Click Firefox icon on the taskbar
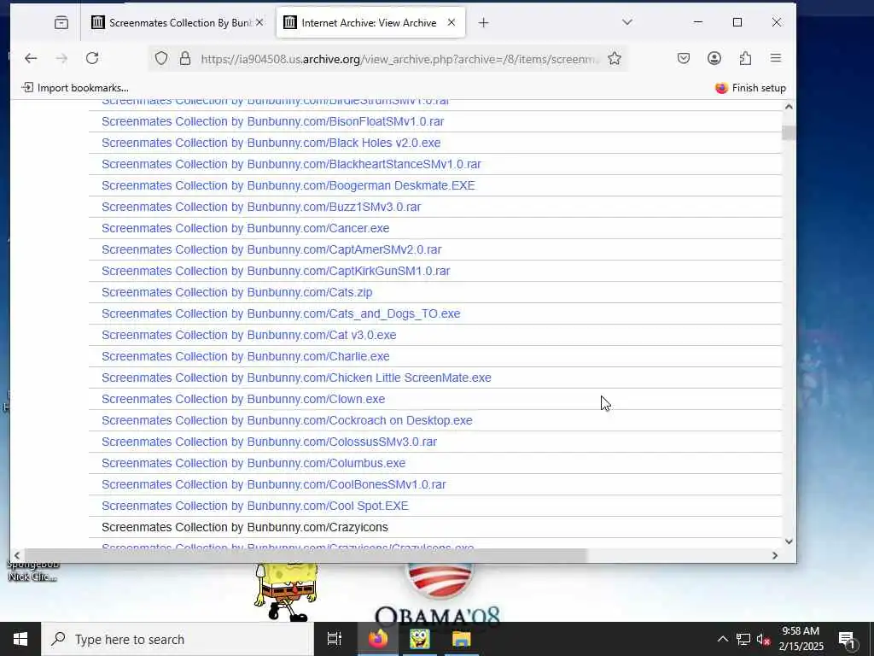Viewport: 874px width, 656px height. point(377,639)
